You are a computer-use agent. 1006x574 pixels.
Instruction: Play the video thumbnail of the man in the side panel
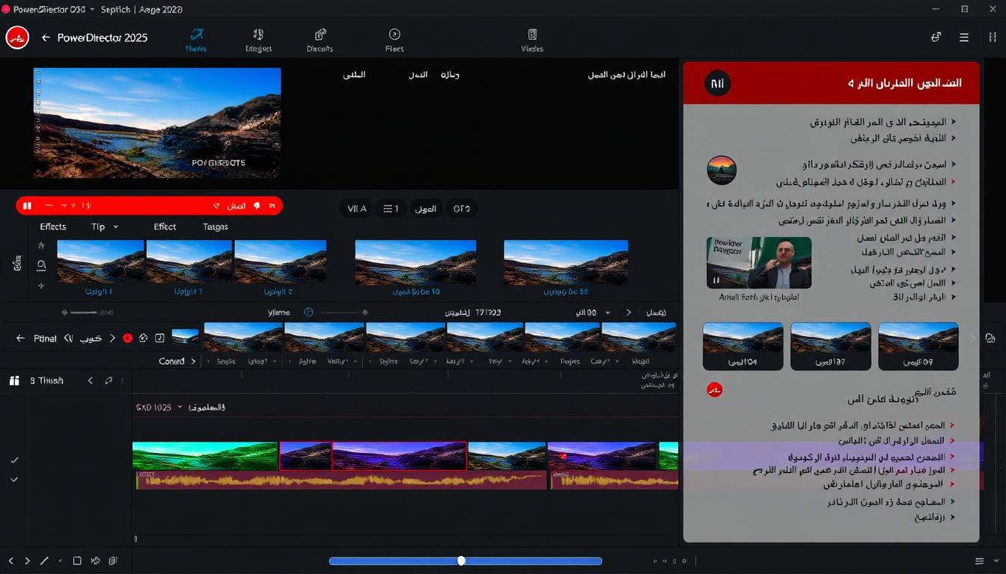pyautogui.click(x=758, y=263)
